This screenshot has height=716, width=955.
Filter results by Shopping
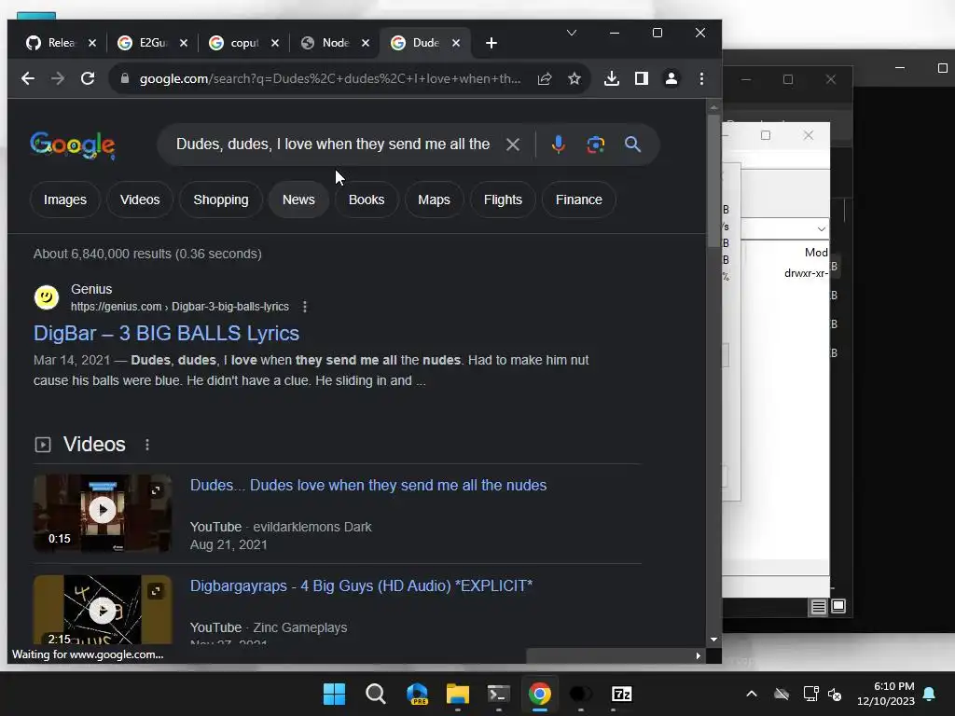click(221, 200)
